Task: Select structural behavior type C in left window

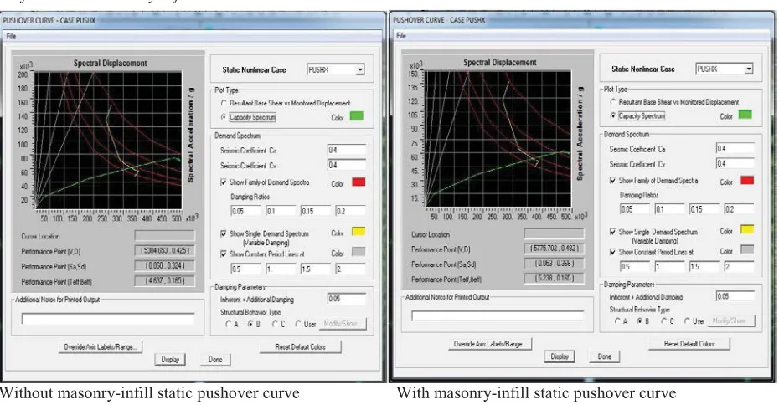Action: 275,324
